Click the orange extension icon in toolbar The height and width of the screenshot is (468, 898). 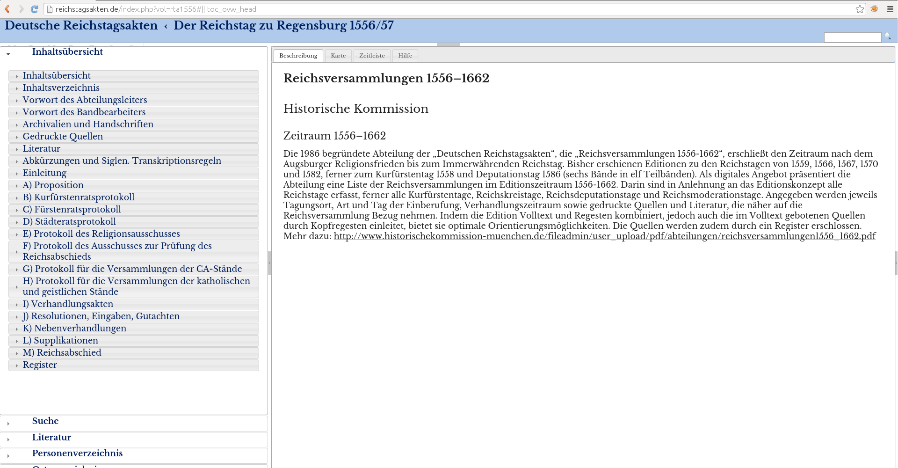[874, 9]
